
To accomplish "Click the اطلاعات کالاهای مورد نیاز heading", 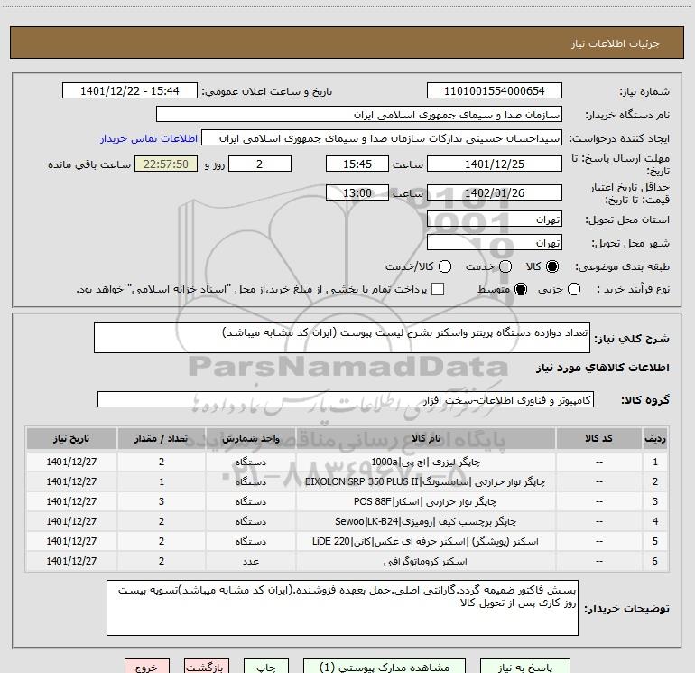I will click(x=603, y=368).
